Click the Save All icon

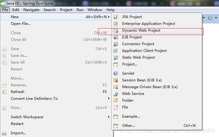4,62
